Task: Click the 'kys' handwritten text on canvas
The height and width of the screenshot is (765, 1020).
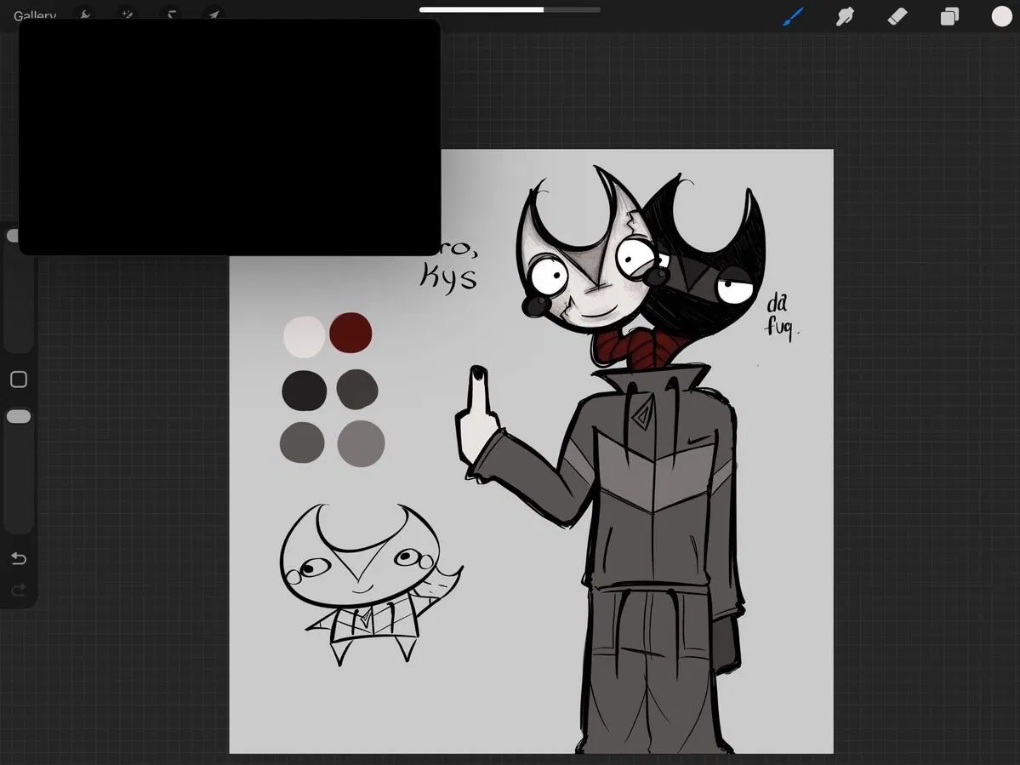Action: tap(448, 277)
